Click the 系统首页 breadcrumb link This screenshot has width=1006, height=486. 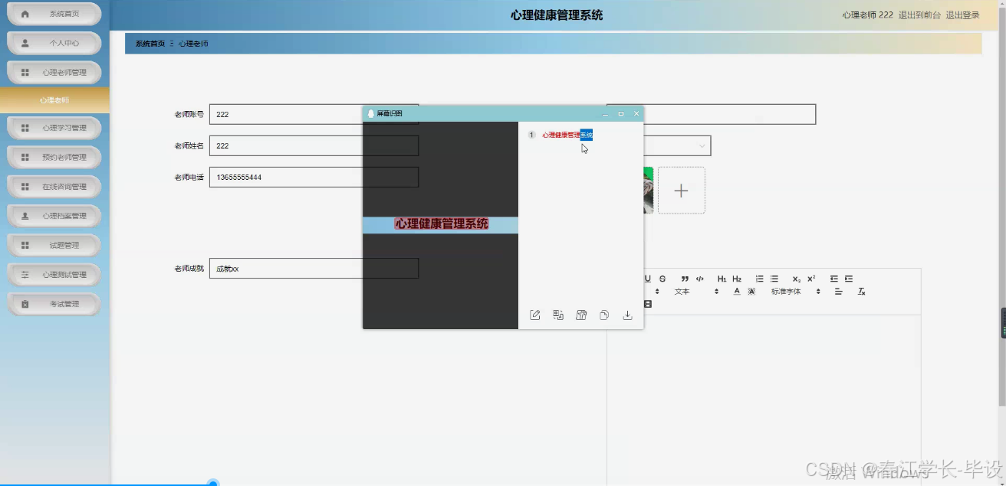(150, 44)
